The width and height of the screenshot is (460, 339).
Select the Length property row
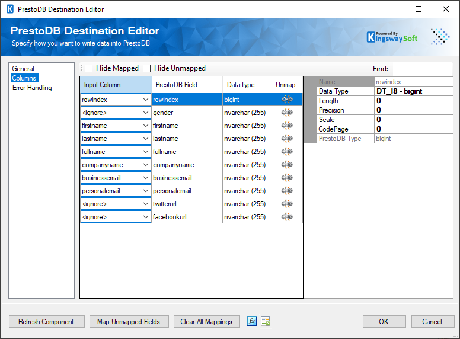pyautogui.click(x=385, y=101)
